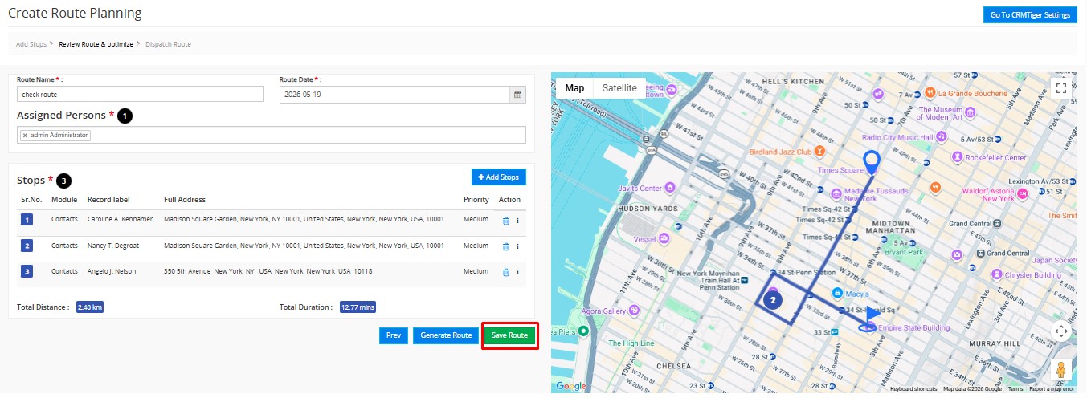Click stop number 1 badge
1087x398 pixels.
pyautogui.click(x=27, y=221)
